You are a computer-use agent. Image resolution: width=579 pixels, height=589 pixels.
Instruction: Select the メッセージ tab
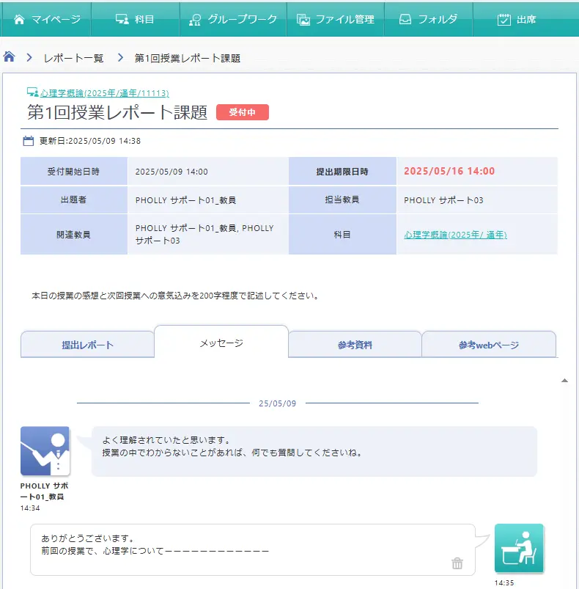[x=221, y=343]
